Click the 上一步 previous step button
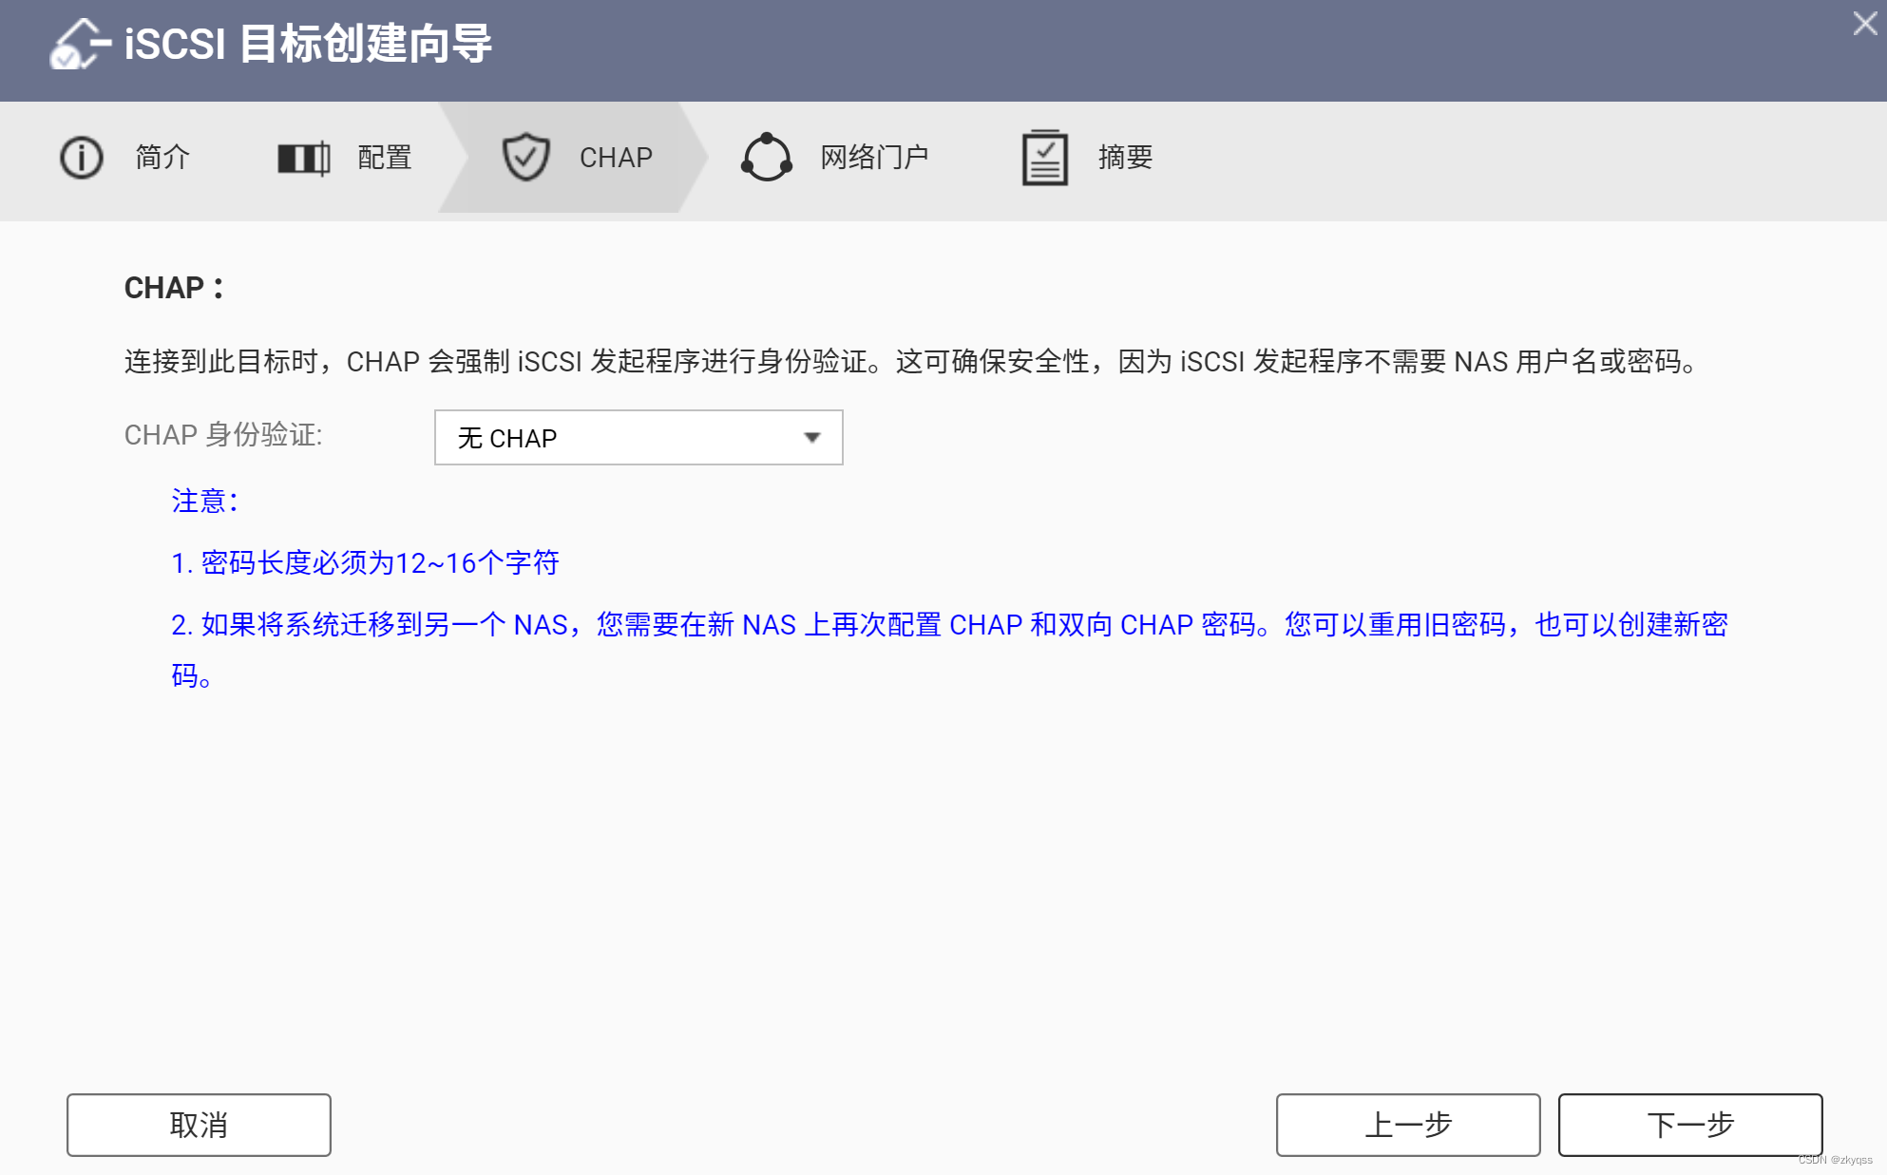1887x1175 pixels. click(1409, 1125)
